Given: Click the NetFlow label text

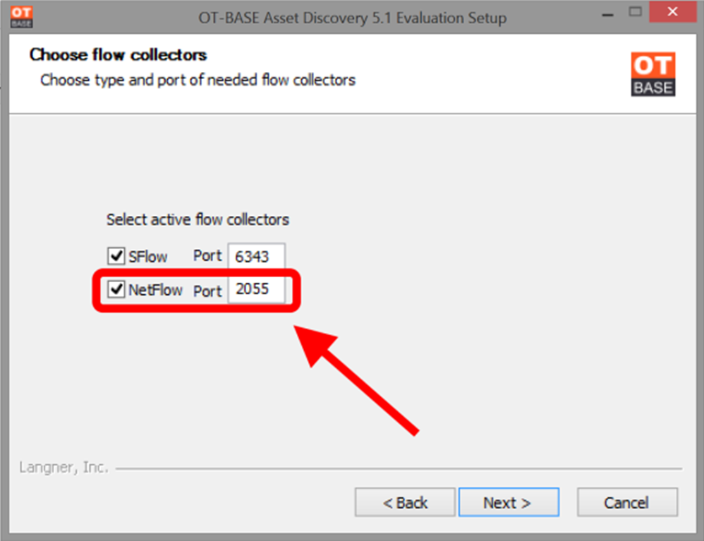Looking at the screenshot, I should point(155,290).
